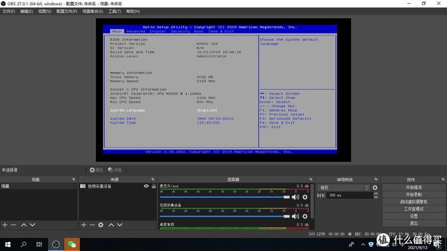Add a new scene with the plus icon
The width and height of the screenshot is (447, 251).
[5, 225]
